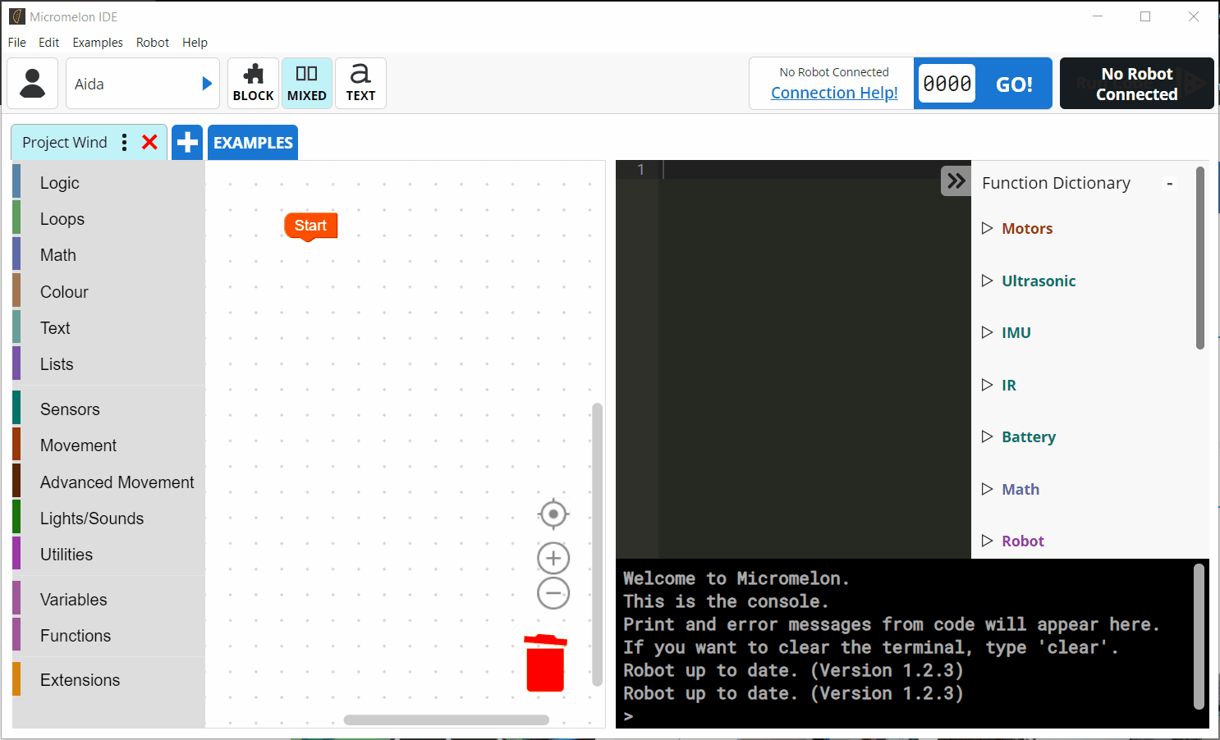
Task: Switch to MIXED editing mode
Action: click(x=307, y=84)
